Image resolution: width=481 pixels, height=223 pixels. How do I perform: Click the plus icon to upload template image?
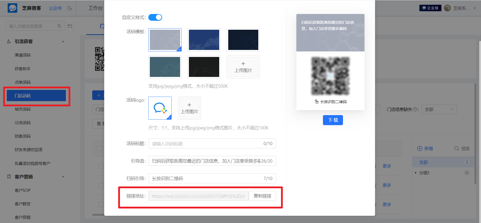click(243, 64)
